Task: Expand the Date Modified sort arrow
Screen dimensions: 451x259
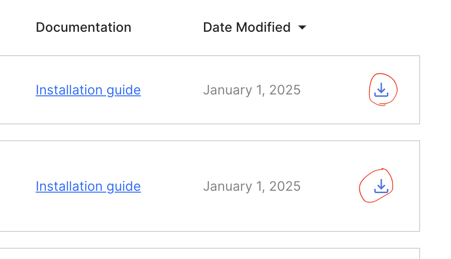Action: tap(302, 28)
